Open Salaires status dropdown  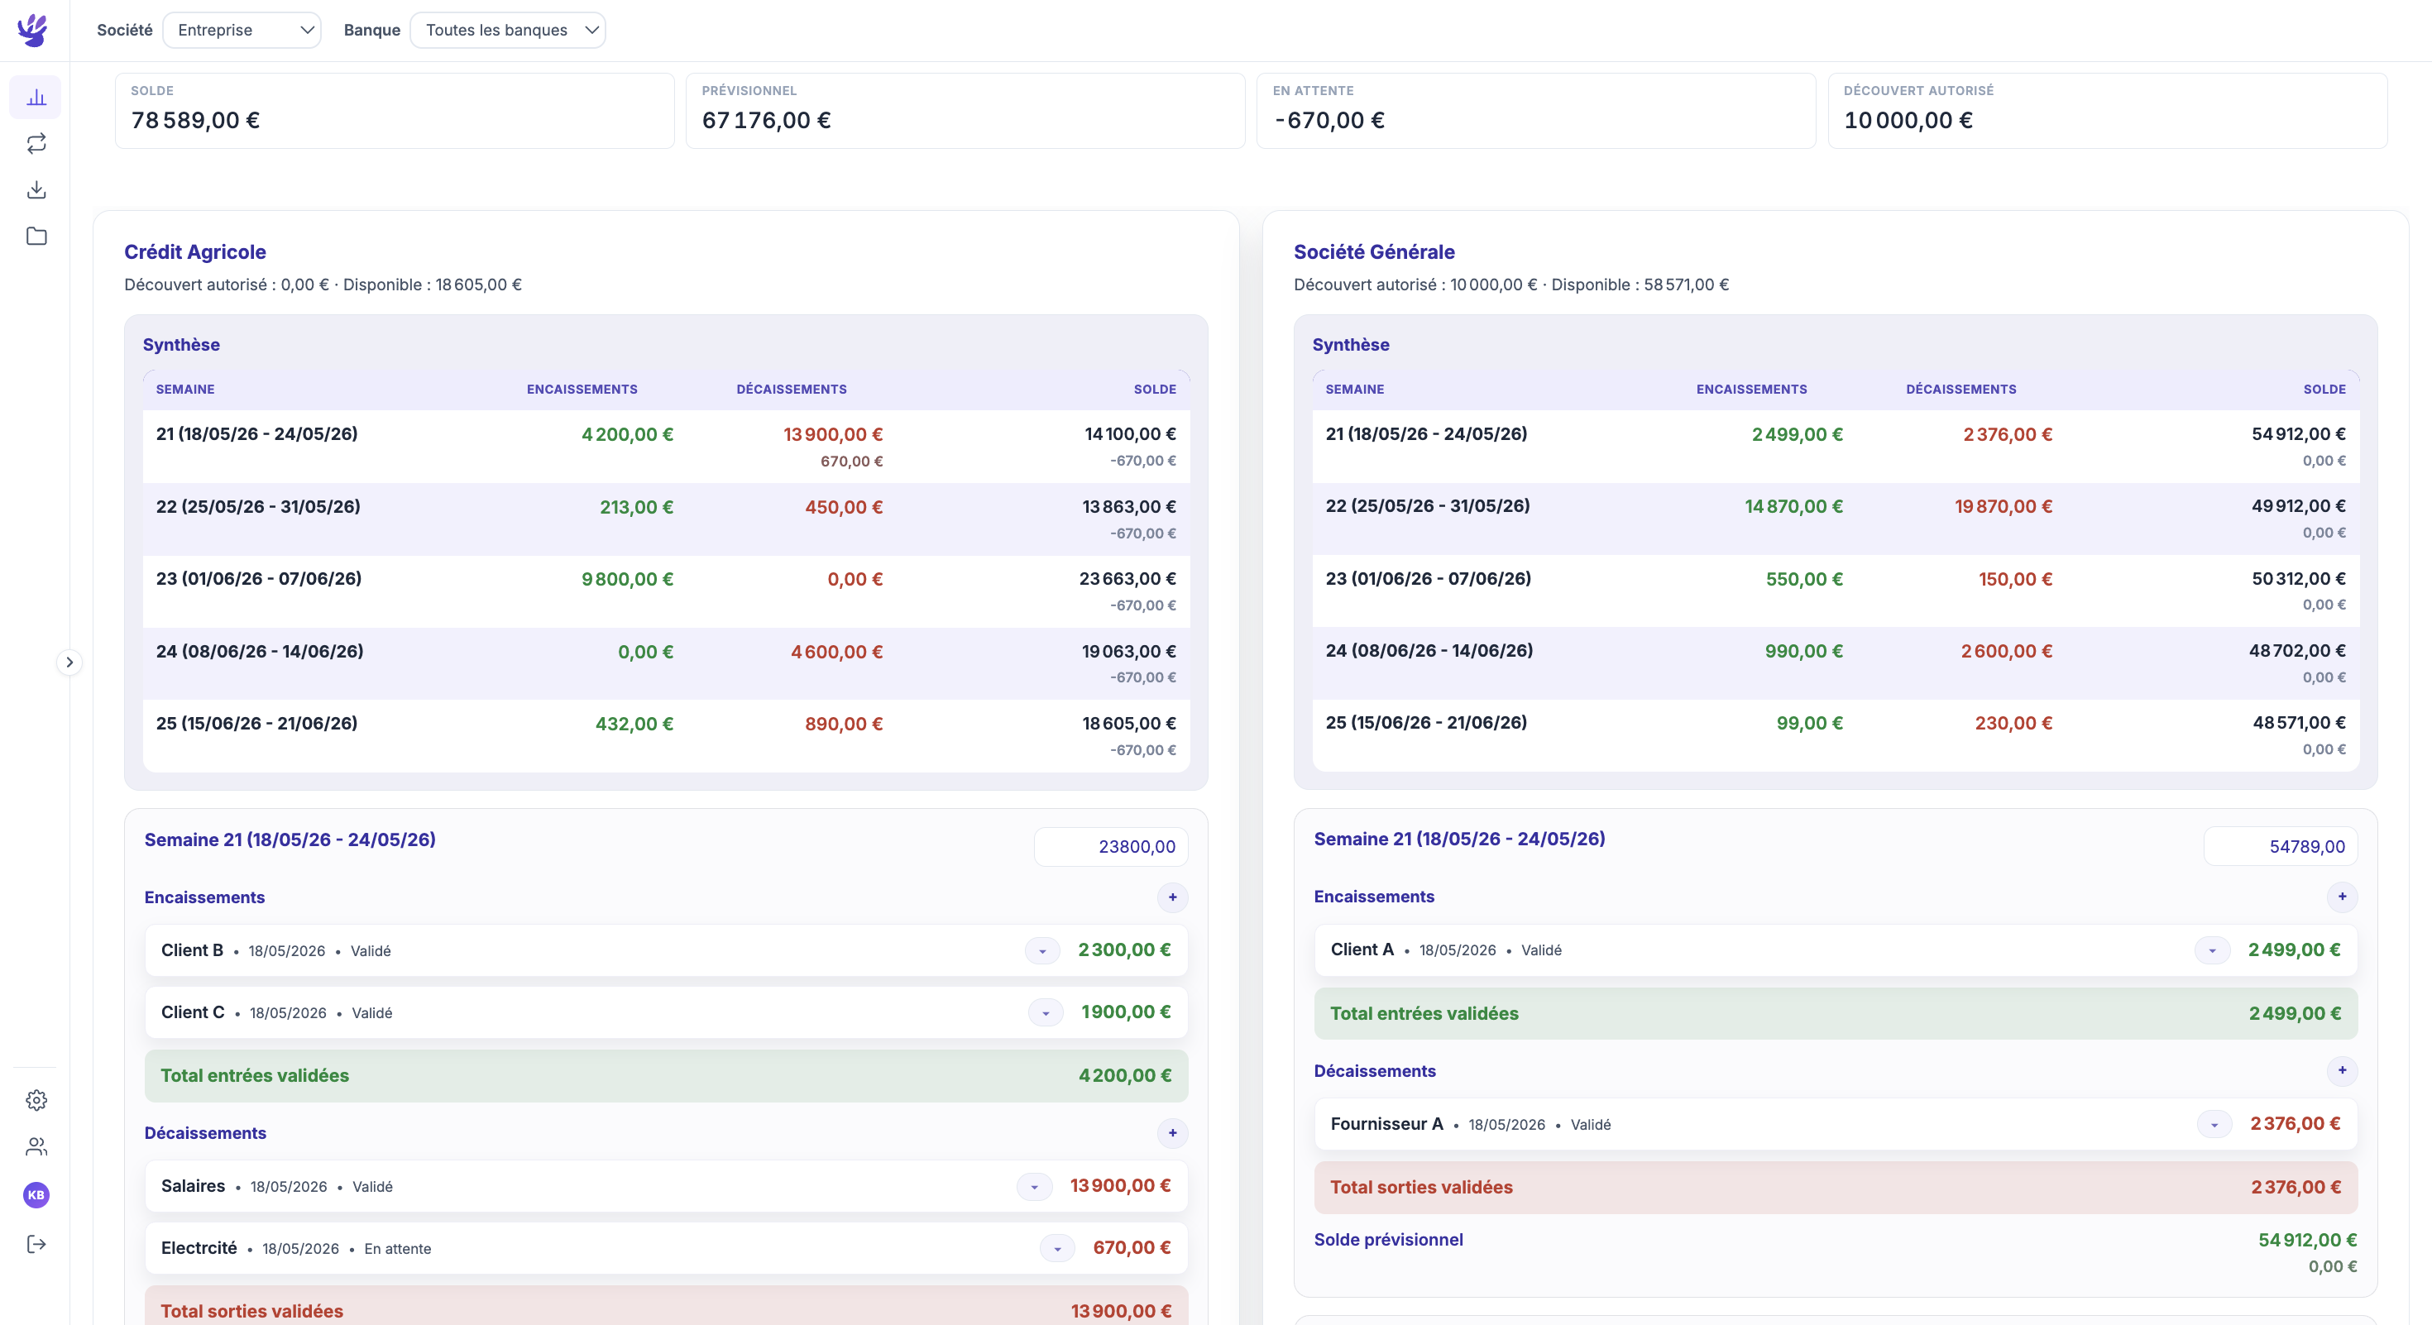point(1034,1186)
